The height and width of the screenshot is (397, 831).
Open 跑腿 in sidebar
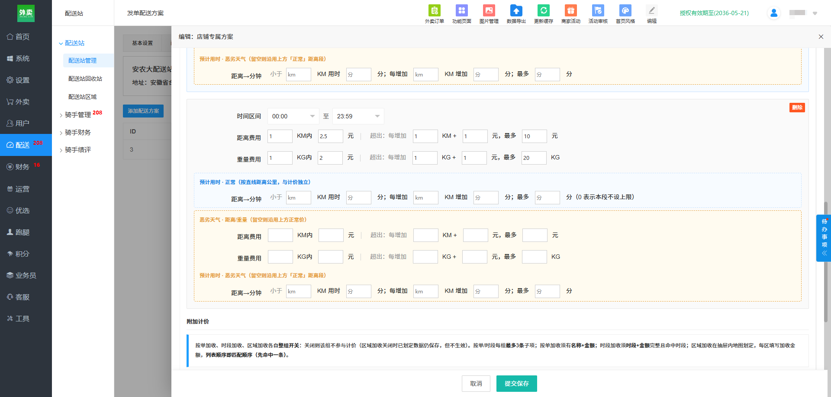(x=26, y=232)
